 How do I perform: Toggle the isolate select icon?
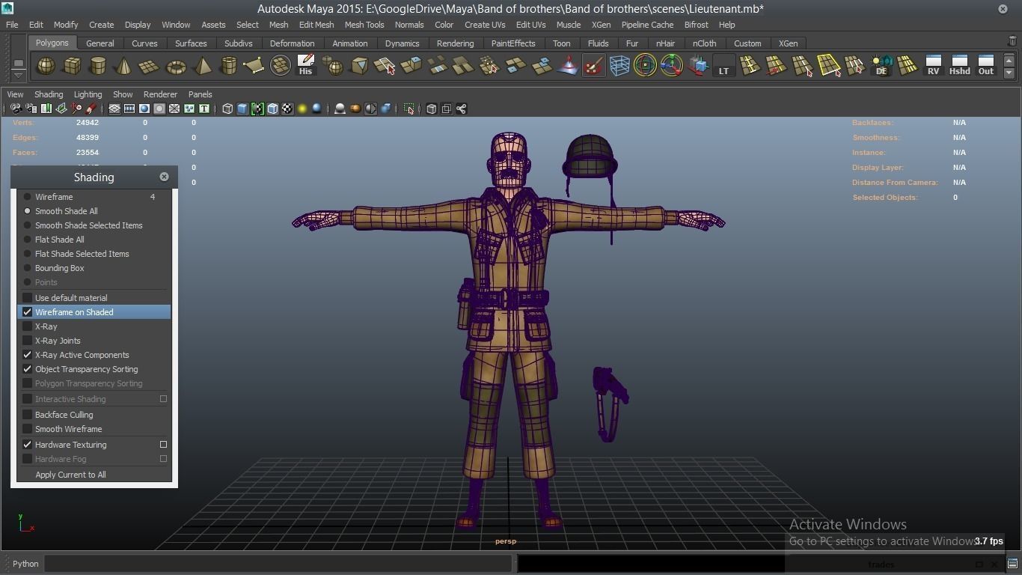coord(409,109)
